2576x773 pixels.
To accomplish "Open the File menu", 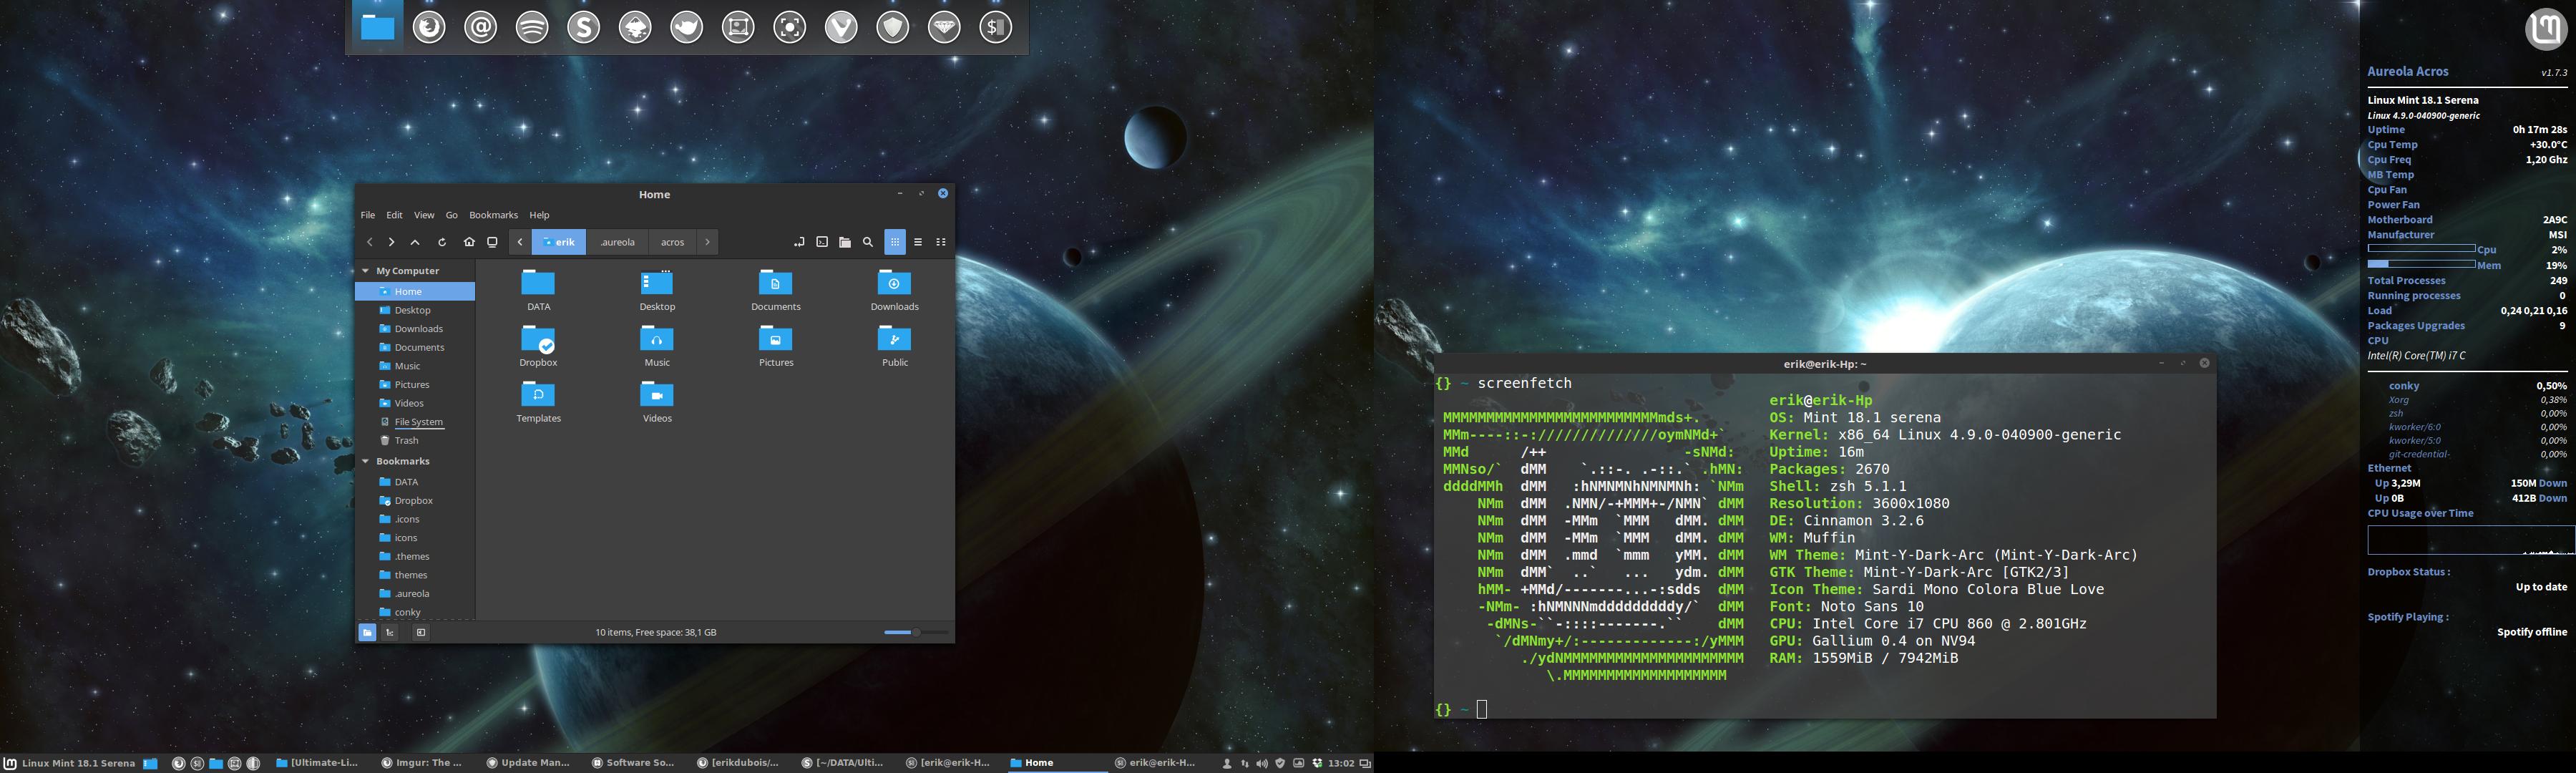I will 368,215.
